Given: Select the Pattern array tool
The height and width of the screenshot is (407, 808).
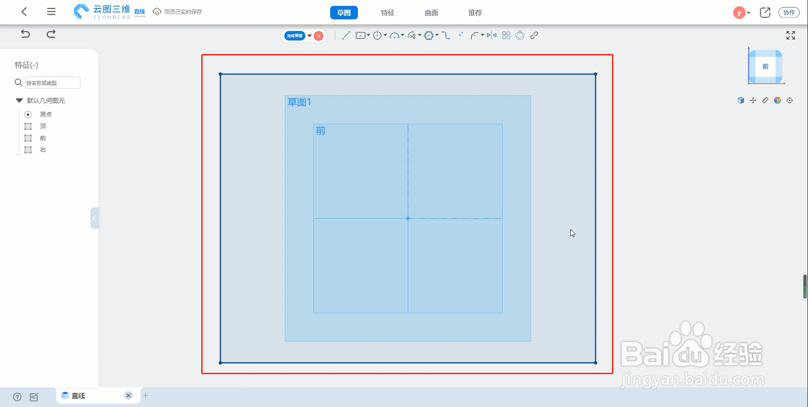Looking at the screenshot, I should [506, 35].
